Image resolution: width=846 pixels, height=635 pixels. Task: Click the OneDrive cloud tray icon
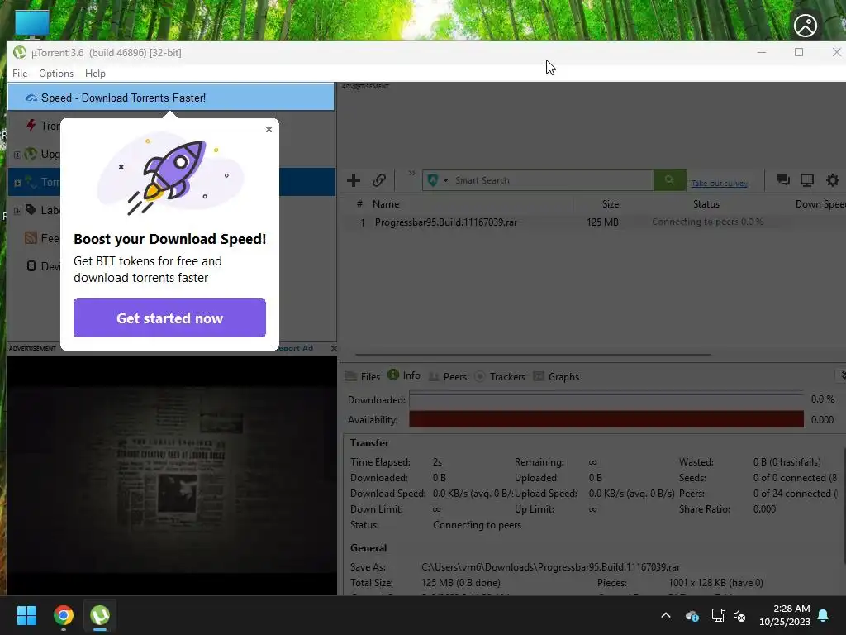click(x=692, y=615)
